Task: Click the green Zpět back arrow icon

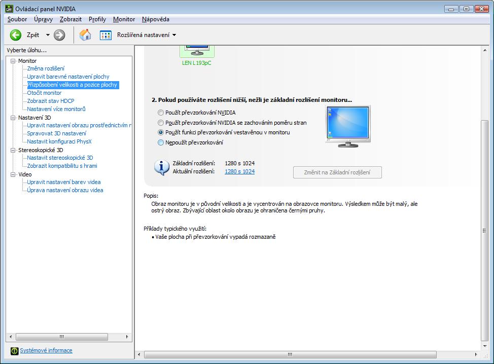Action: (x=15, y=35)
